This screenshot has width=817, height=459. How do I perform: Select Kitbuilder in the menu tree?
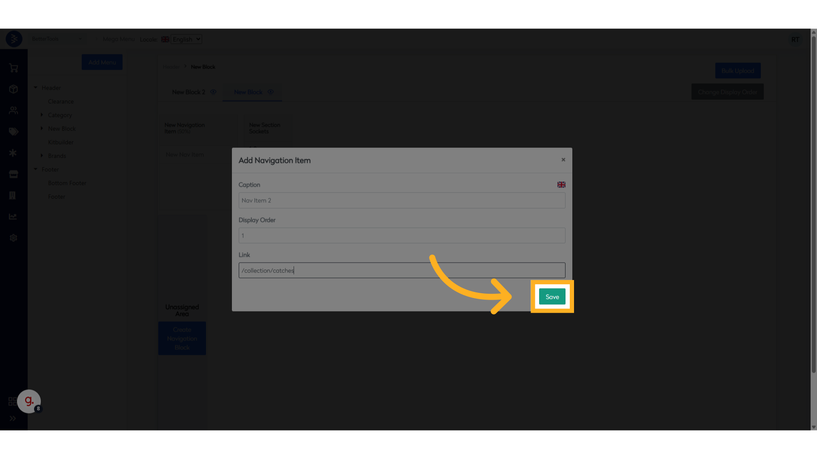(x=61, y=142)
